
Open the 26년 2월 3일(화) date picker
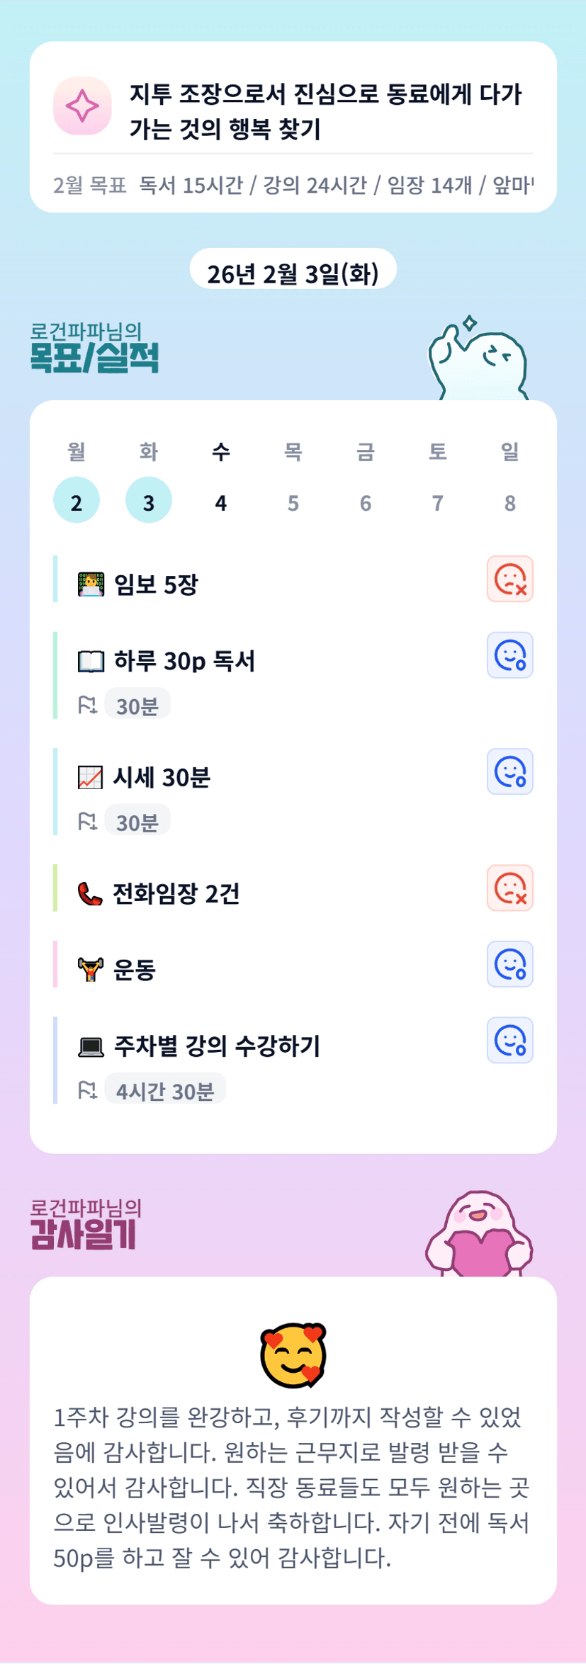coord(293,273)
